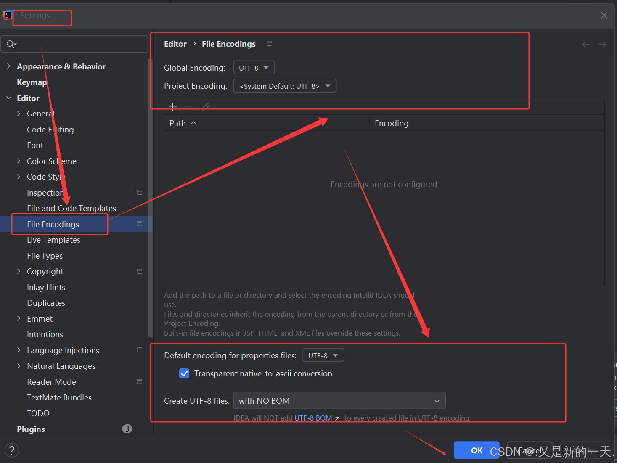Click the Remove path minus icon
This screenshot has height=463, width=617.
(x=189, y=107)
